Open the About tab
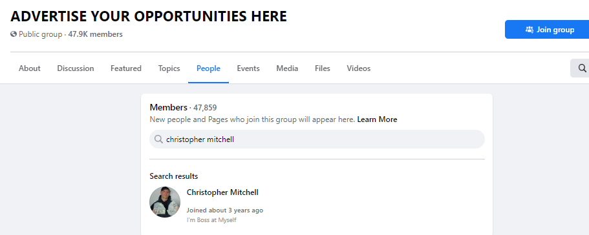Screen dimensions: 589x235 tap(30, 68)
